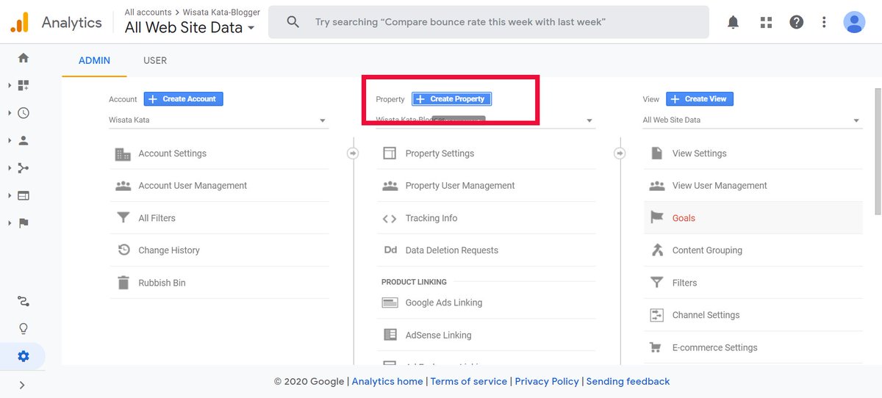This screenshot has width=882, height=398.
Task: Open the Google apps grid icon
Action: tap(766, 22)
